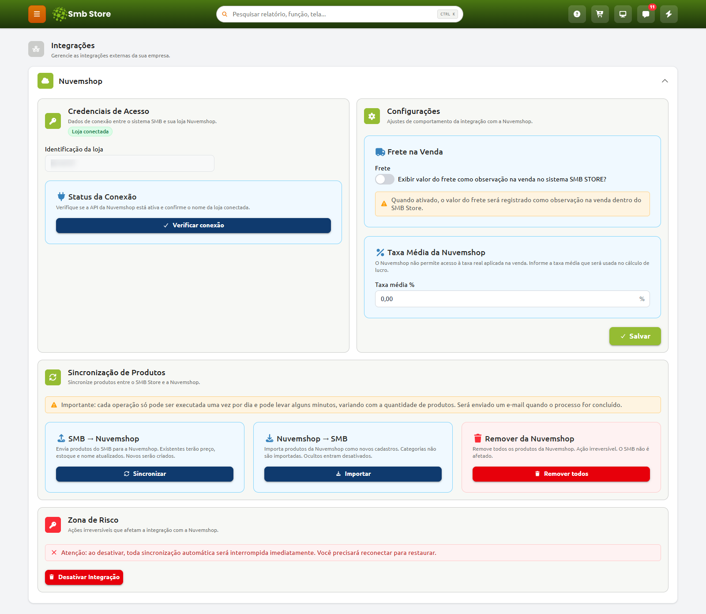Open chat messages with 11 notifications

click(646, 14)
